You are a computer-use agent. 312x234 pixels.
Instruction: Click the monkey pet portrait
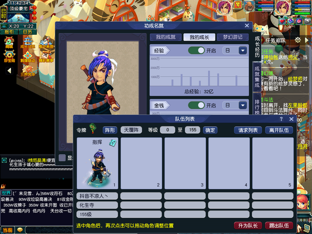(x=249, y=6)
